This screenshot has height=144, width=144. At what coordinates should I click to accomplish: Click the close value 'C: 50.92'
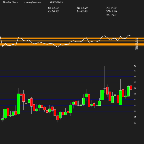[x=53, y=12]
